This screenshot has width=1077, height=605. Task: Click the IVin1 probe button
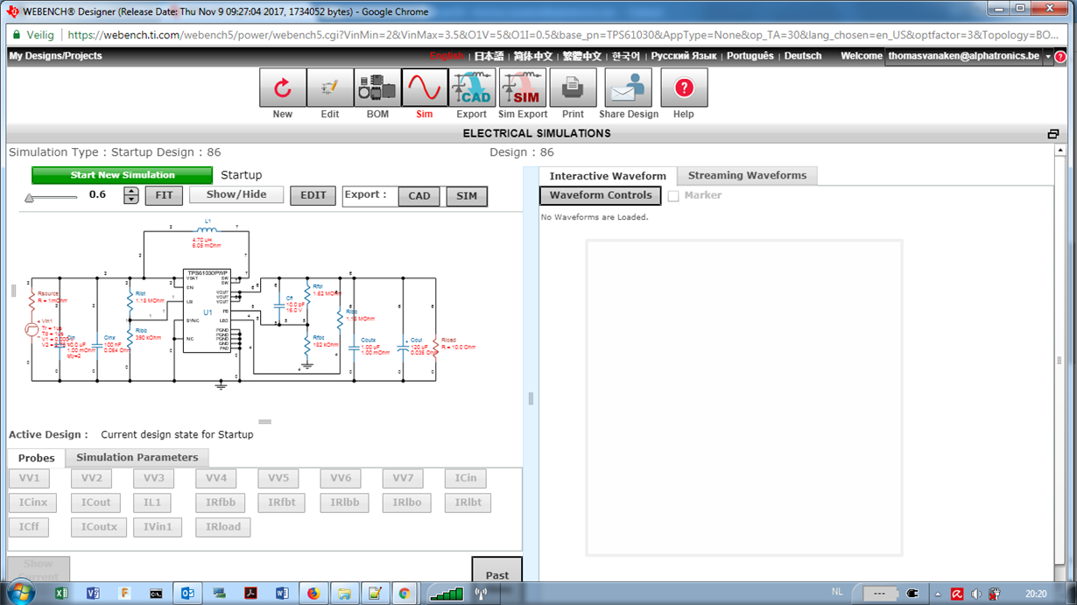point(158,527)
